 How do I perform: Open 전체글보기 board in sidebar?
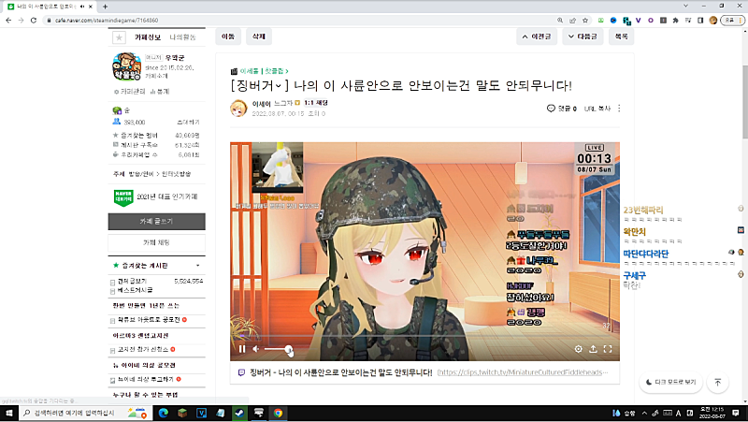132,281
